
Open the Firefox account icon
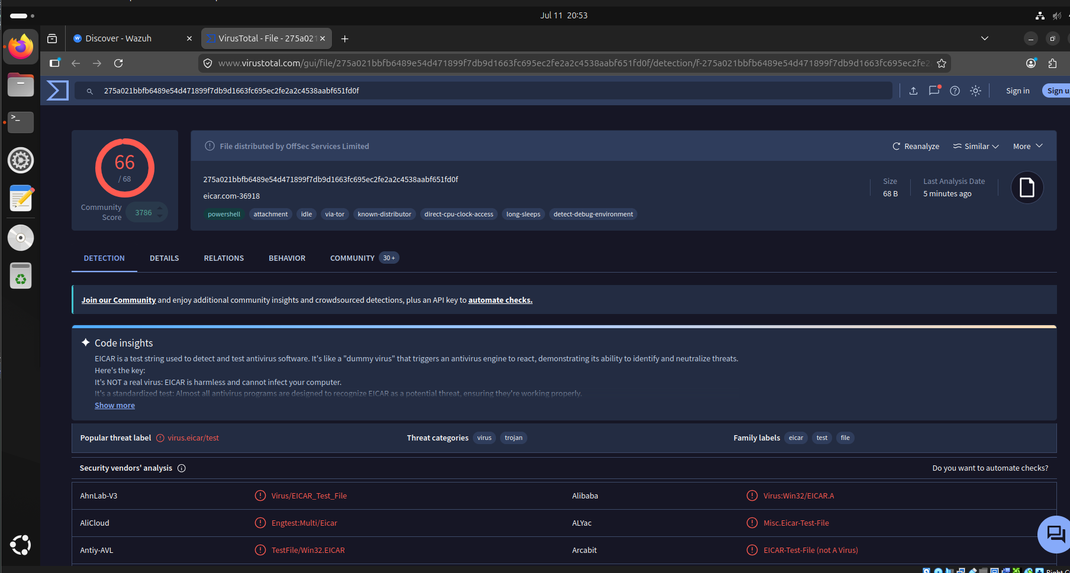(x=1031, y=63)
